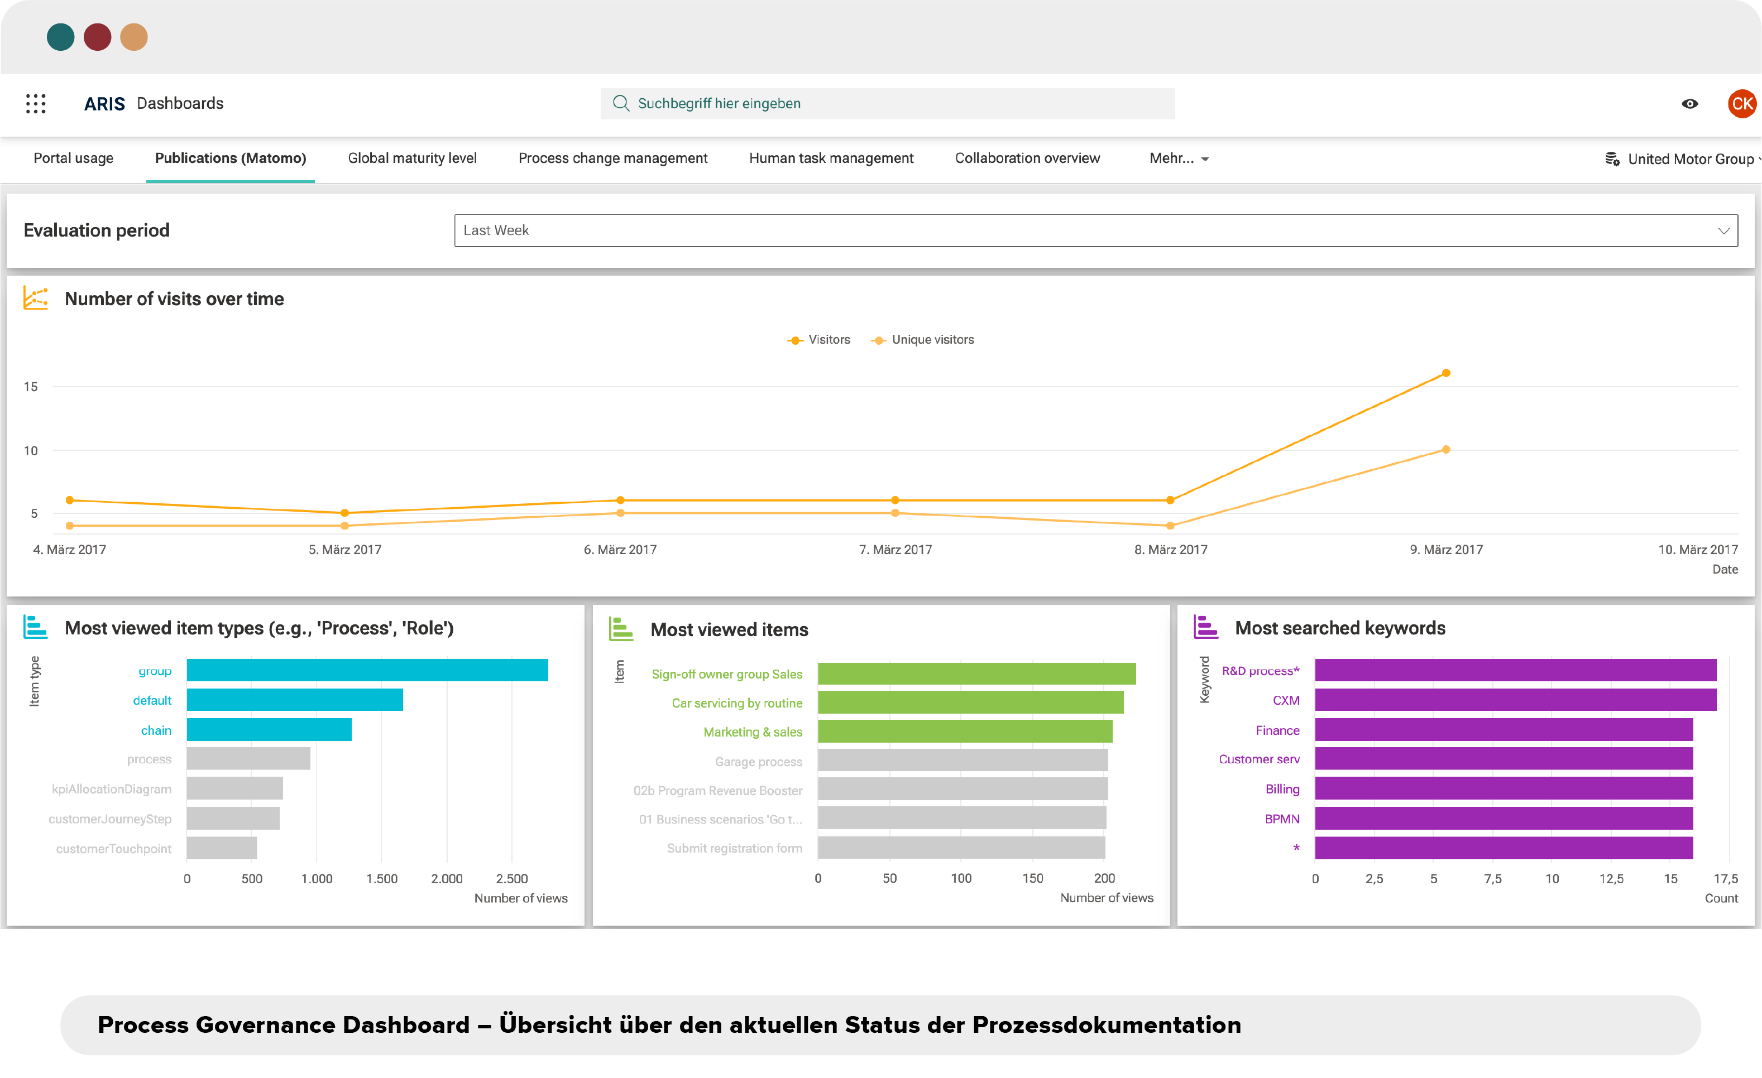
Task: Open the CK user avatar menu
Action: click(x=1742, y=104)
